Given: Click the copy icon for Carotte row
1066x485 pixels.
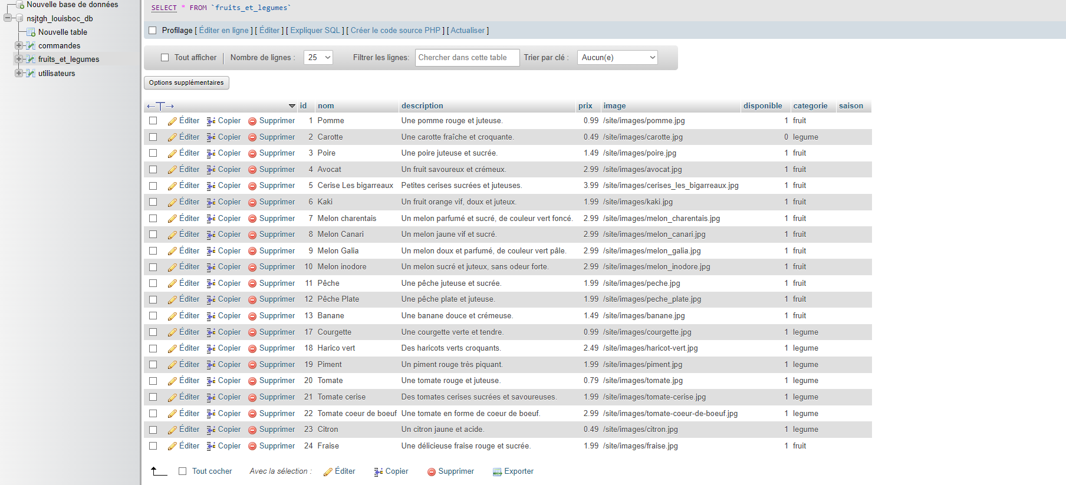Looking at the screenshot, I should click(x=211, y=137).
